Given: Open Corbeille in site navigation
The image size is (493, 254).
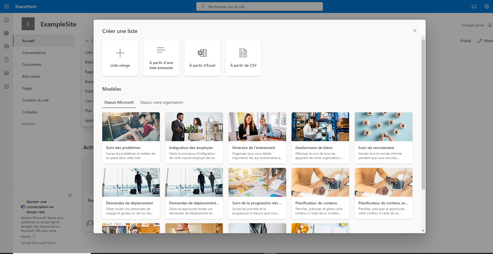Looking at the screenshot, I should pyautogui.click(x=44, y=112).
